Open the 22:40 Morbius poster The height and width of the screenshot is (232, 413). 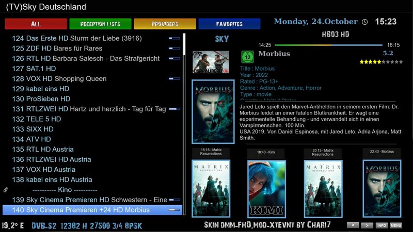point(382,189)
